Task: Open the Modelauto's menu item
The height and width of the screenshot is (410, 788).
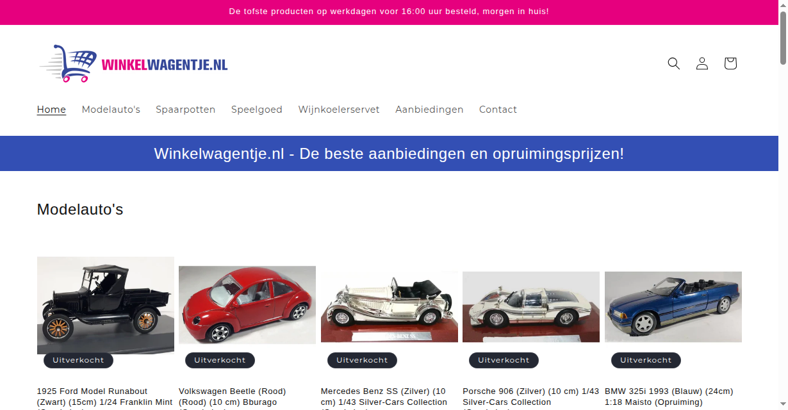Action: pos(111,110)
